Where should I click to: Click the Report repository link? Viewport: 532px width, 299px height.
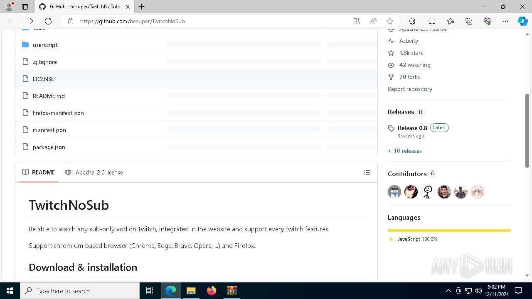(410, 89)
